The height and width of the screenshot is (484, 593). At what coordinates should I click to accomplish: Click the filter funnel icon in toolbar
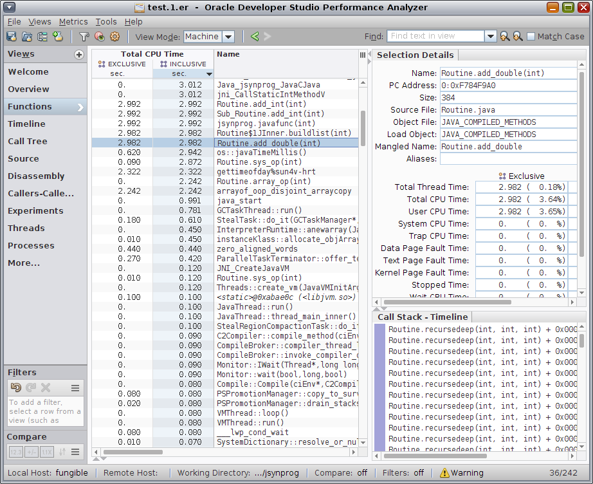tap(84, 37)
